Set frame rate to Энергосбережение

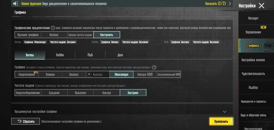pyautogui.click(x=28, y=93)
